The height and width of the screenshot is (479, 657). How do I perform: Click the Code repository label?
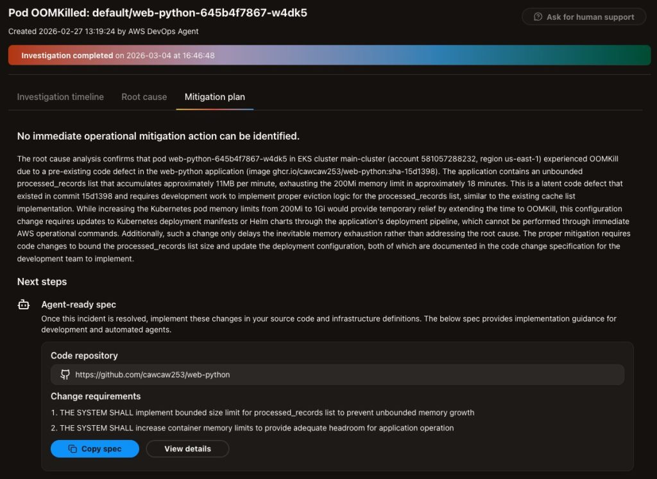pyautogui.click(x=84, y=355)
